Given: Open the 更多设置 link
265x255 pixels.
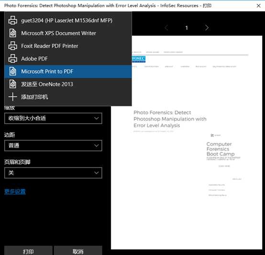Looking at the screenshot, I should point(15,191).
